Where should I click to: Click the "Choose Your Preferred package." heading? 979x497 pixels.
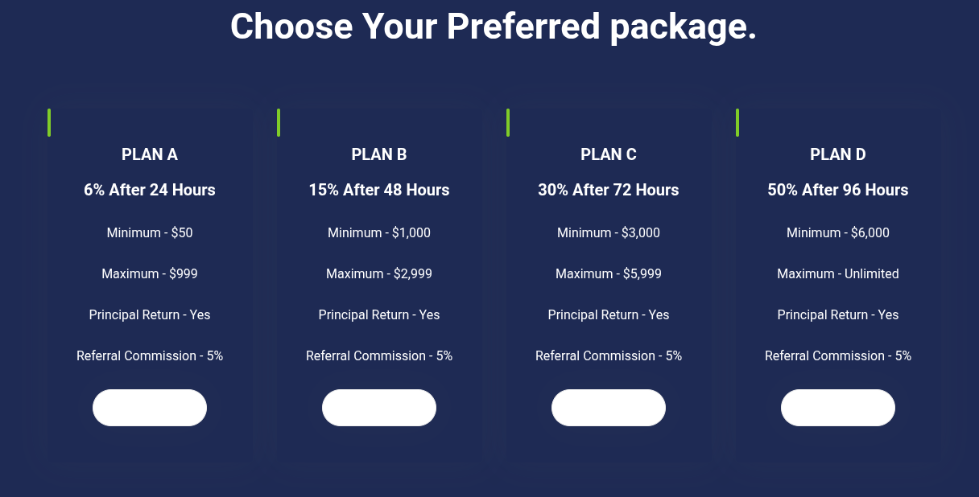click(494, 26)
